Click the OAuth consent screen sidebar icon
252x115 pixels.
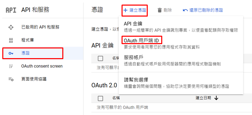(x=11, y=66)
